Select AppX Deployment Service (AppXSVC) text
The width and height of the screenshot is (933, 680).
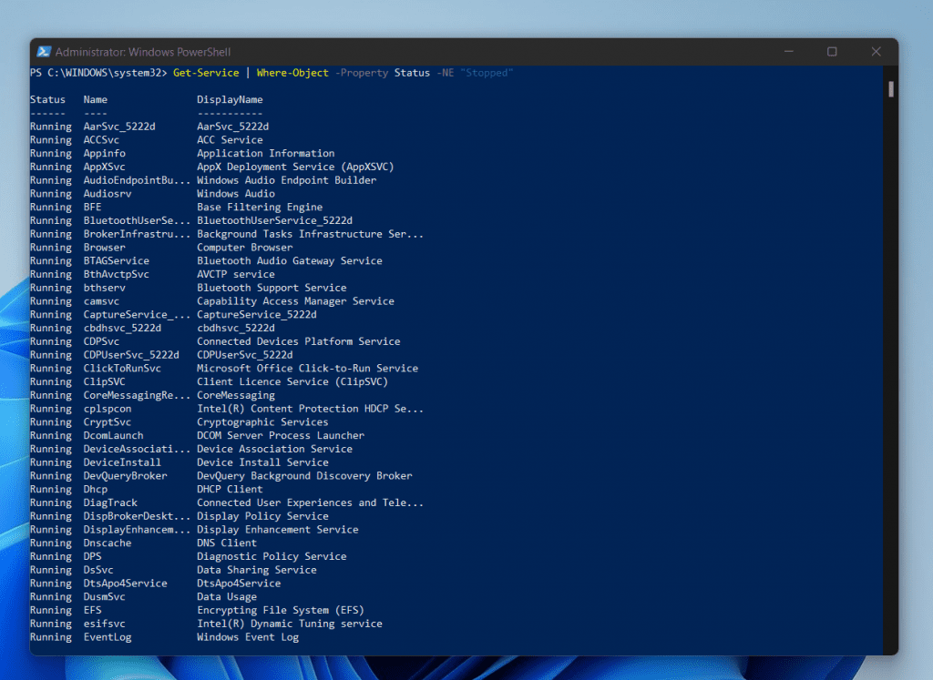point(295,167)
